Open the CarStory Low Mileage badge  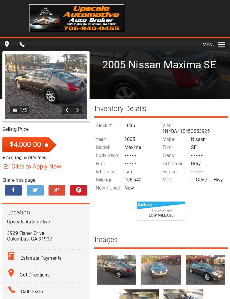click(x=161, y=211)
